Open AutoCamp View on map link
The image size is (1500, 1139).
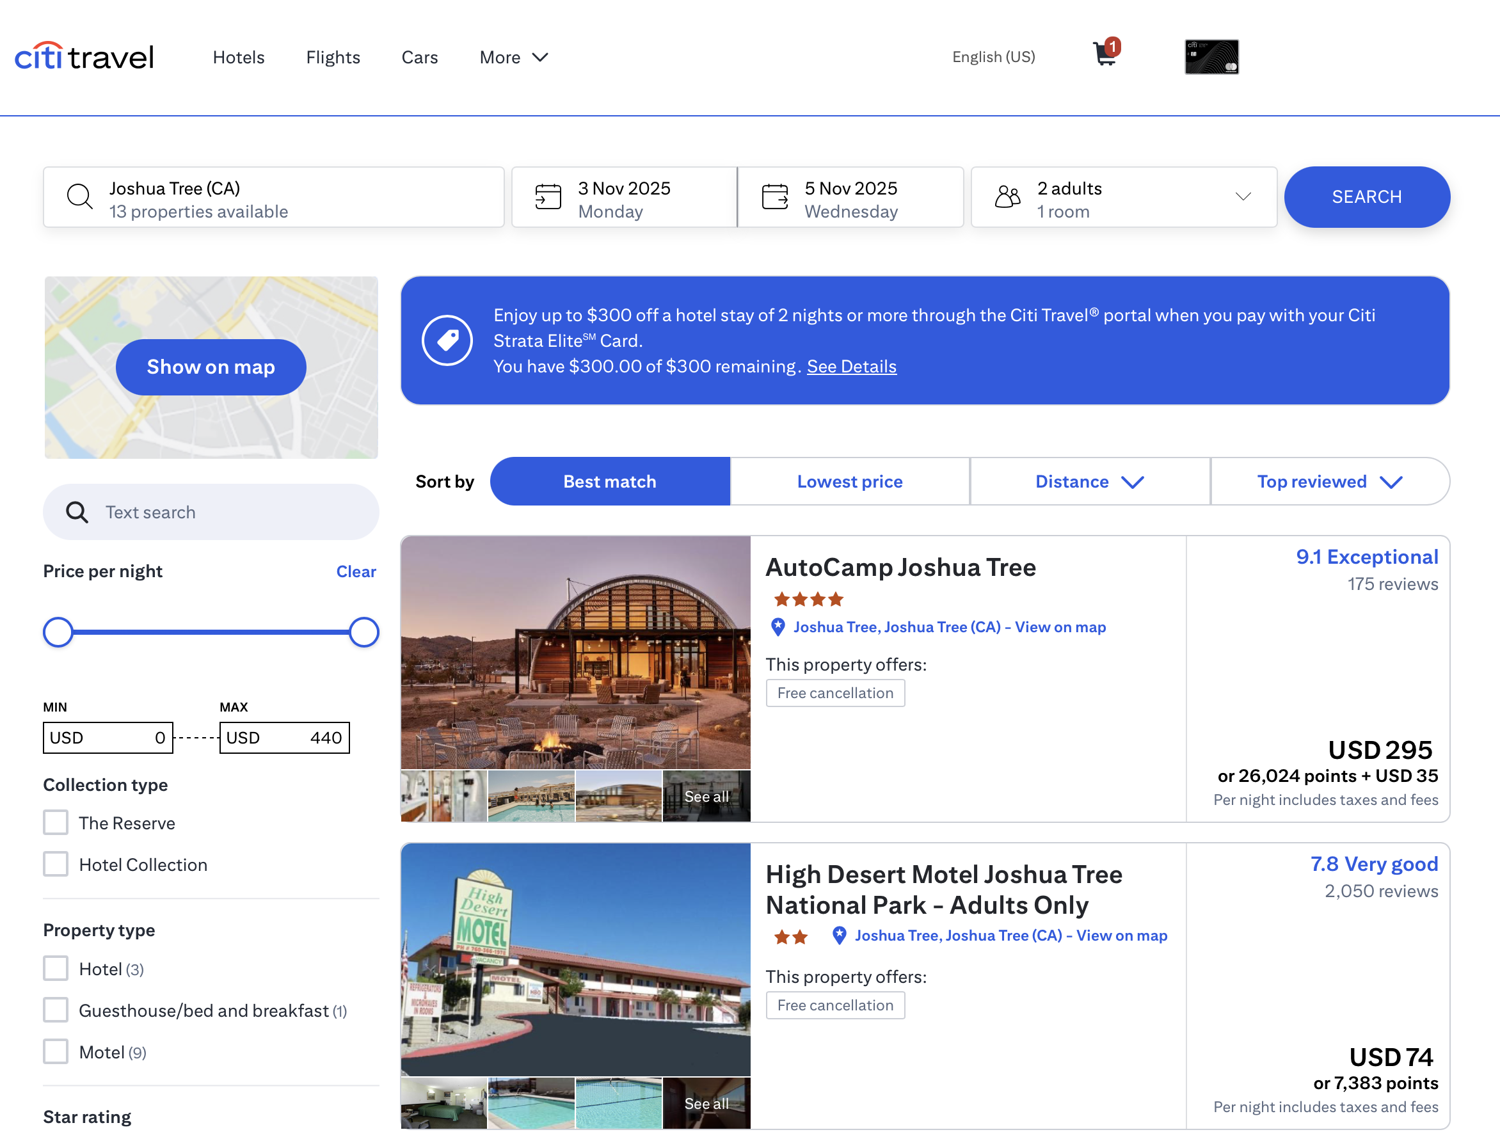click(x=1060, y=627)
